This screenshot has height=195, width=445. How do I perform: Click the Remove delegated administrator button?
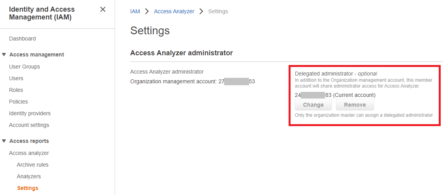[355, 105]
